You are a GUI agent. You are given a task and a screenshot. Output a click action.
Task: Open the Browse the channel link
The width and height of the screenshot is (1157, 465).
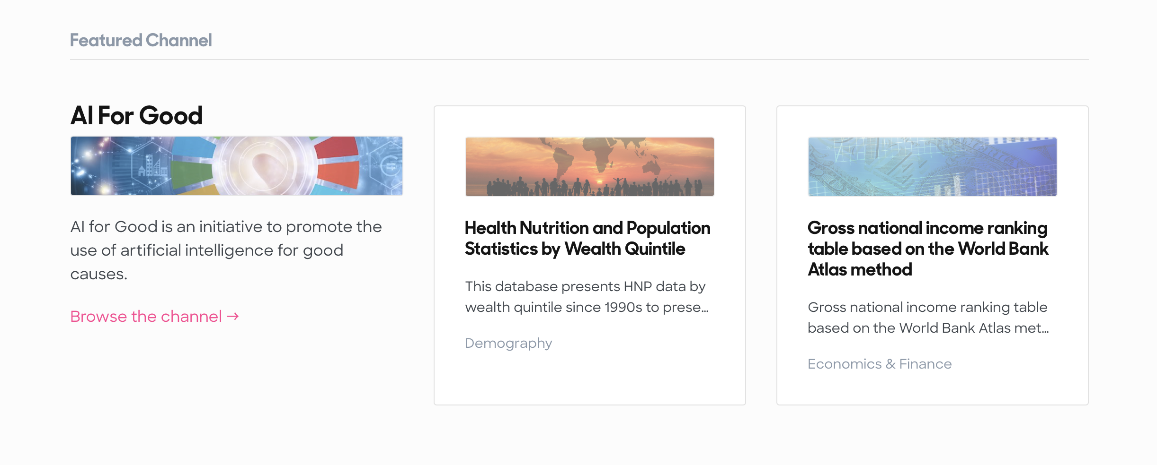pyautogui.click(x=154, y=316)
